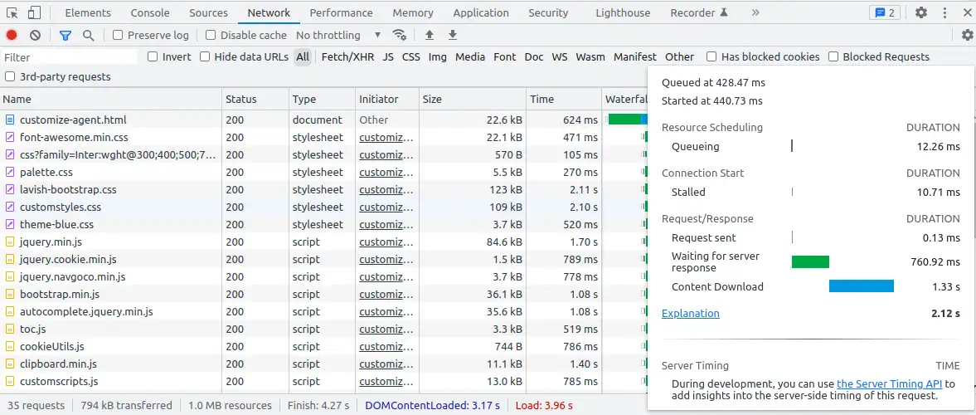Toggle the filter funnel icon
This screenshot has height=415, width=976.
(65, 36)
